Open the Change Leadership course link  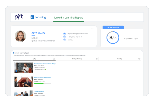click(39, 92)
